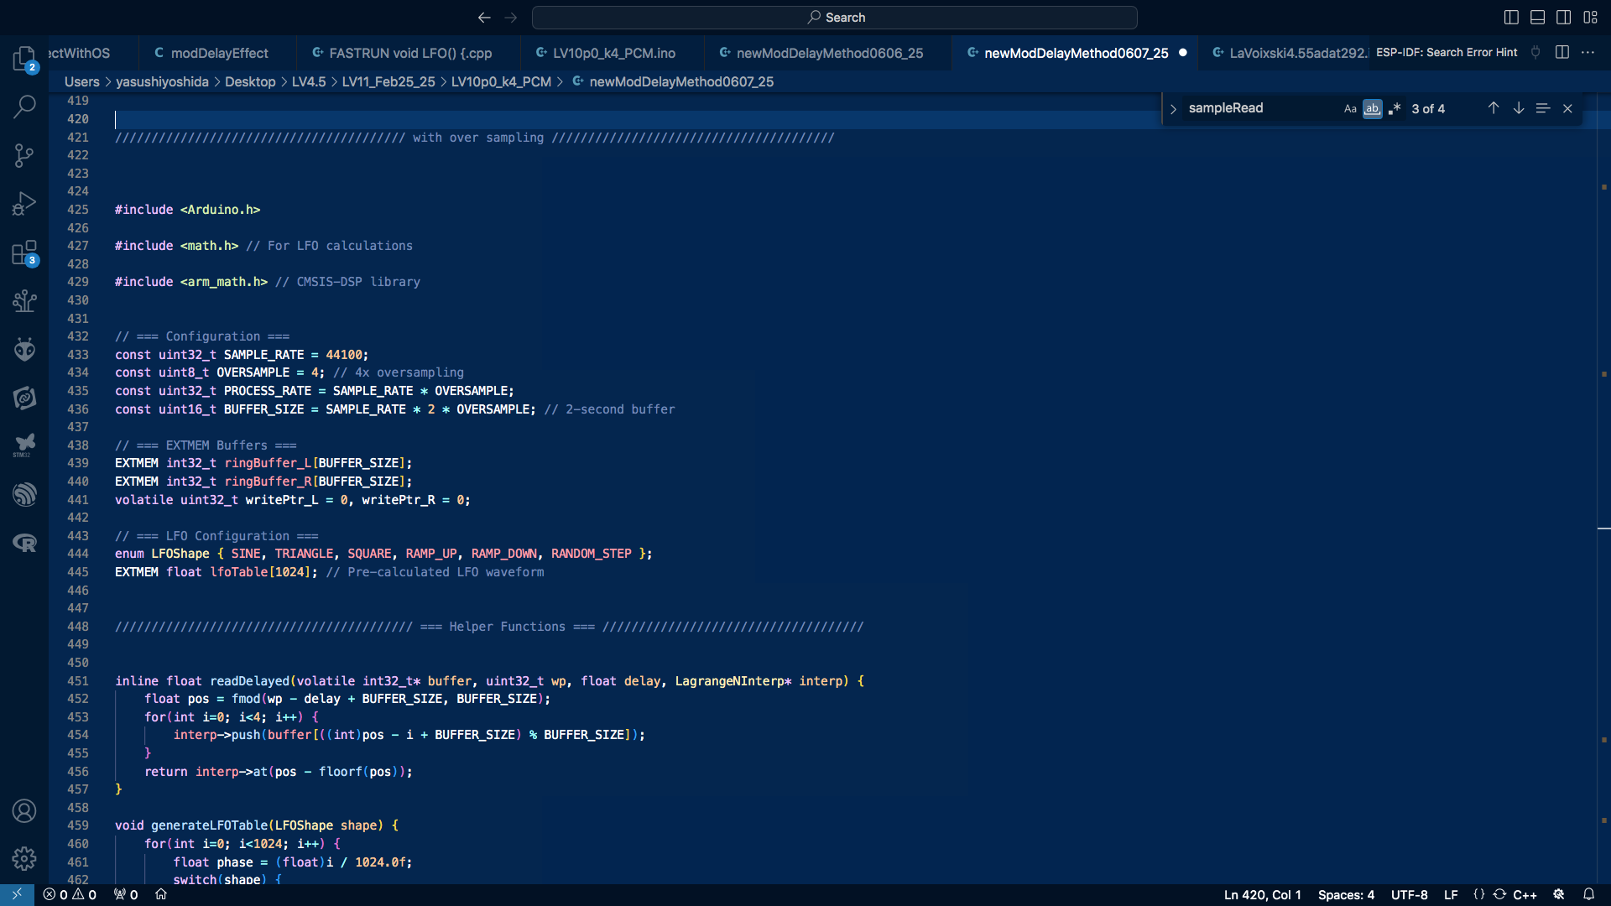The image size is (1611, 906).
Task: Open Source Control view
Action: [24, 155]
